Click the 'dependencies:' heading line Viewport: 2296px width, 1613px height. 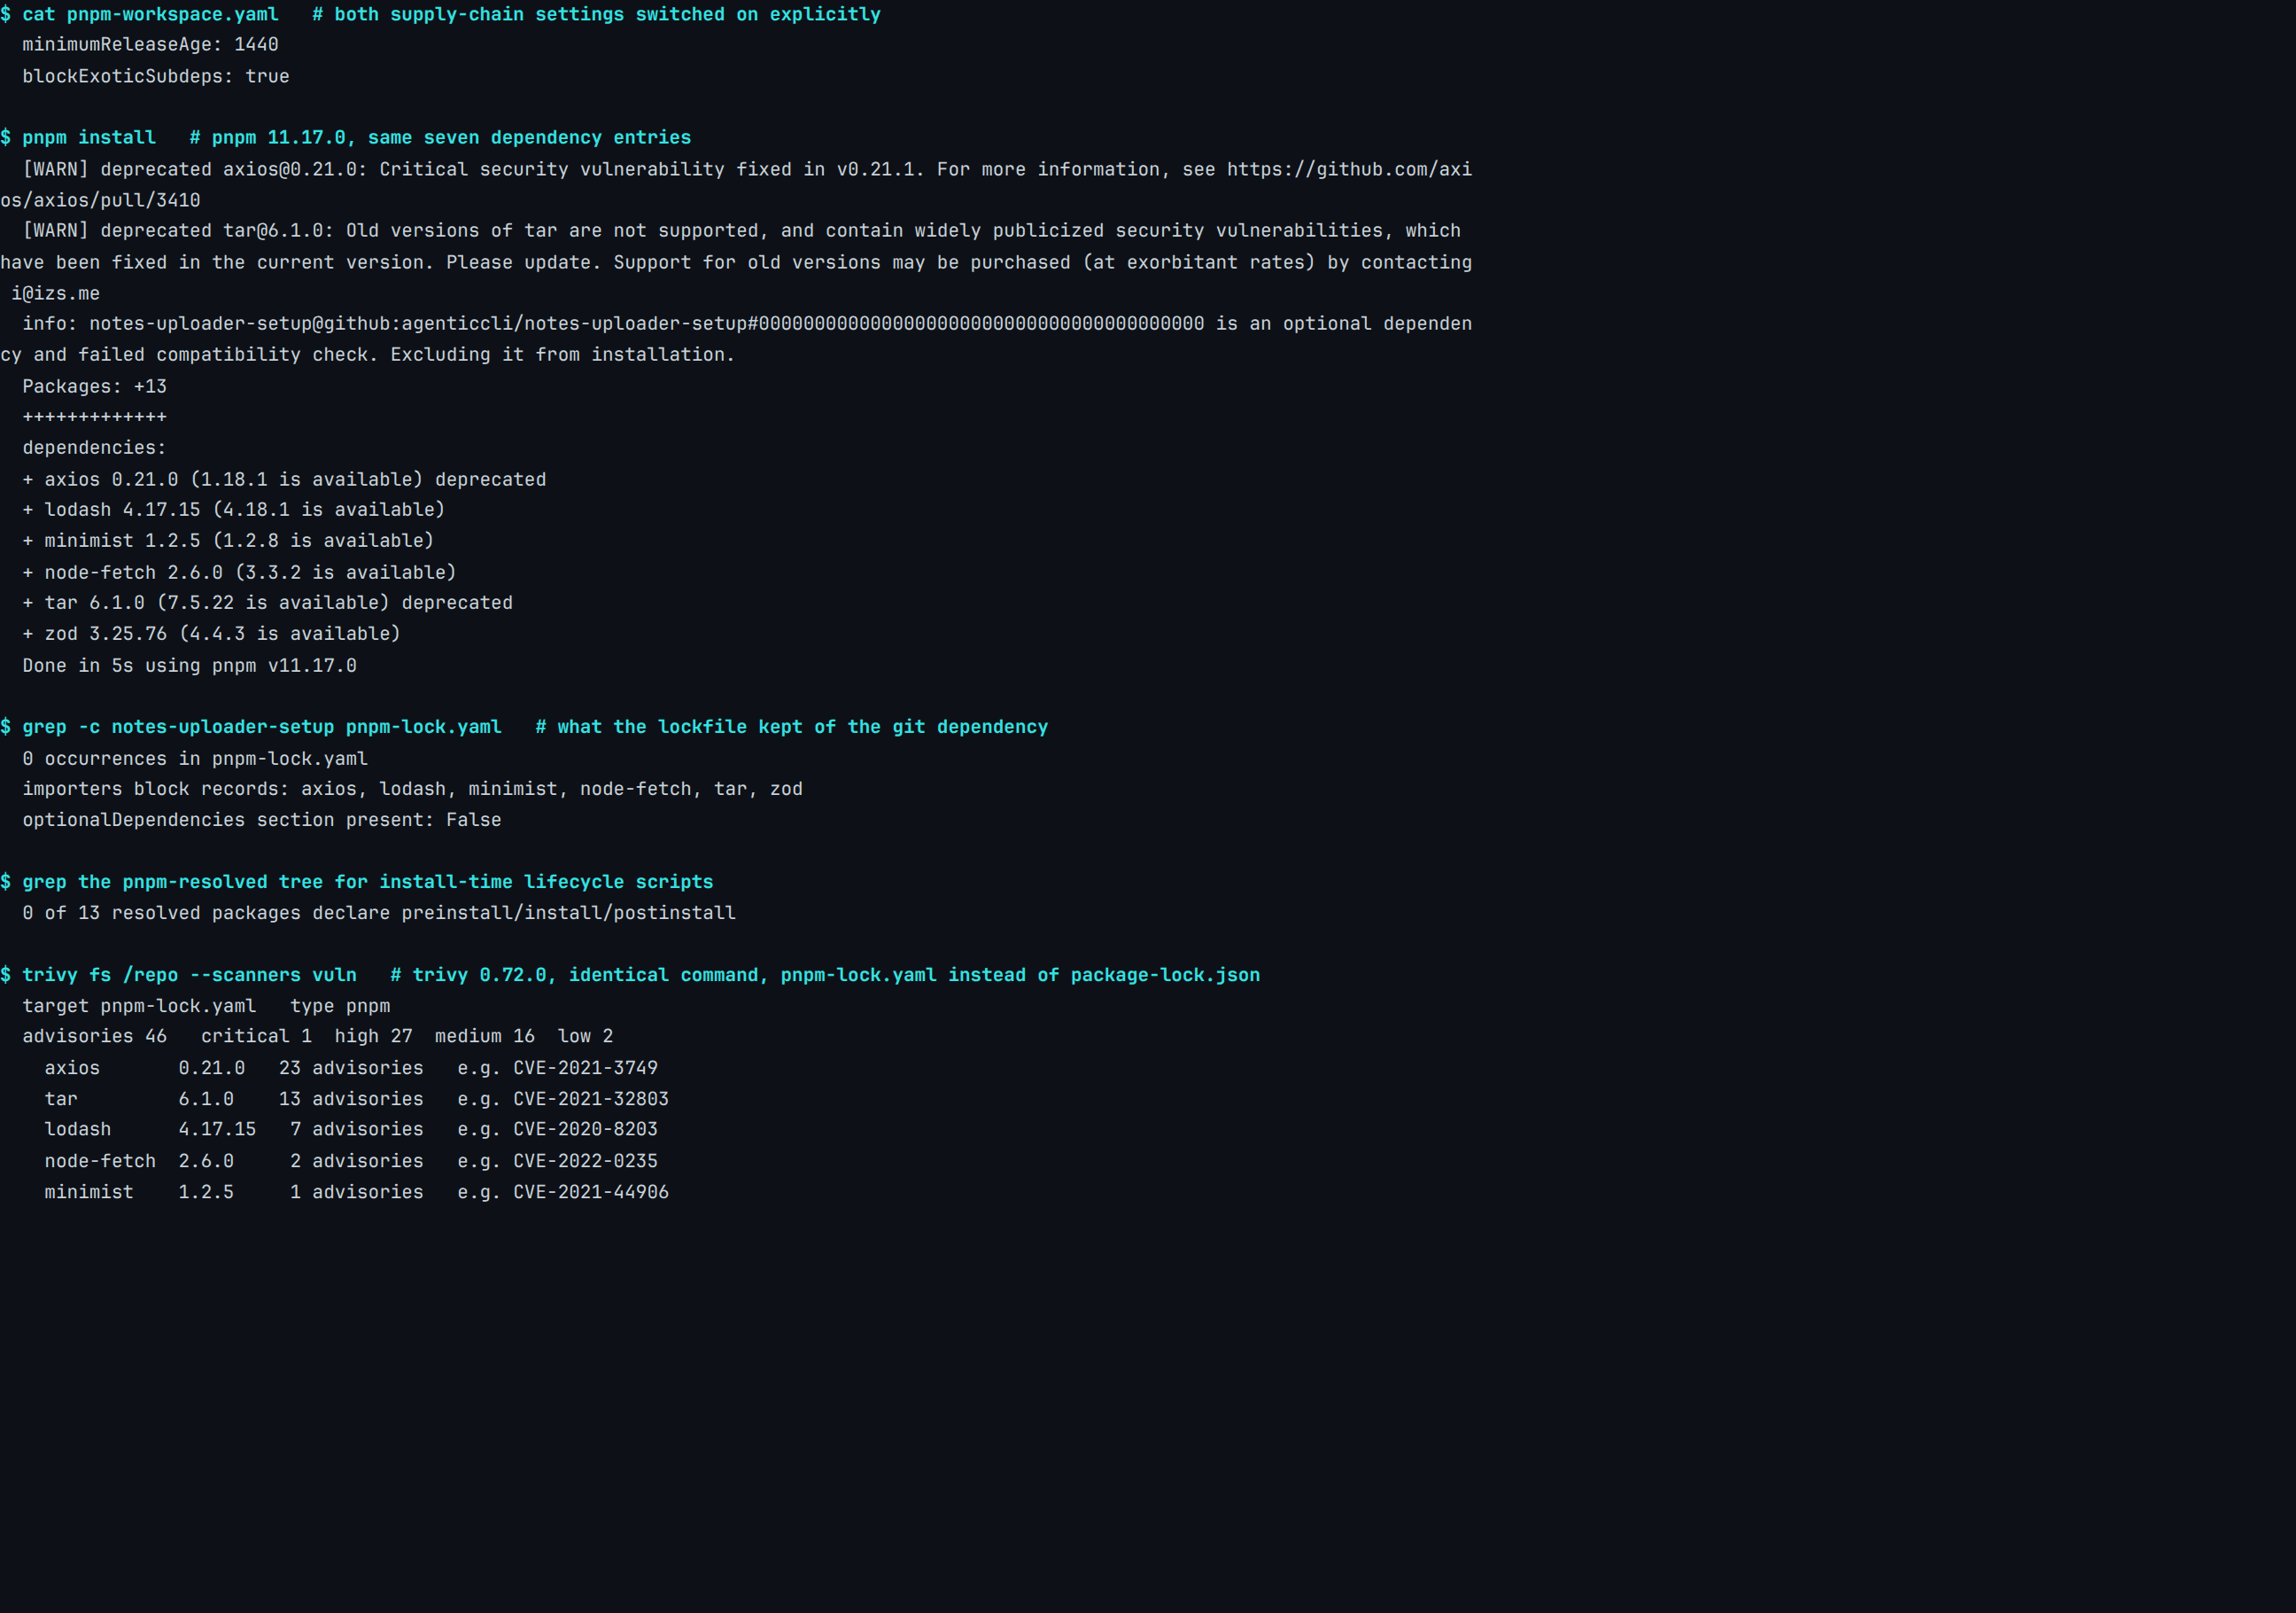click(95, 448)
